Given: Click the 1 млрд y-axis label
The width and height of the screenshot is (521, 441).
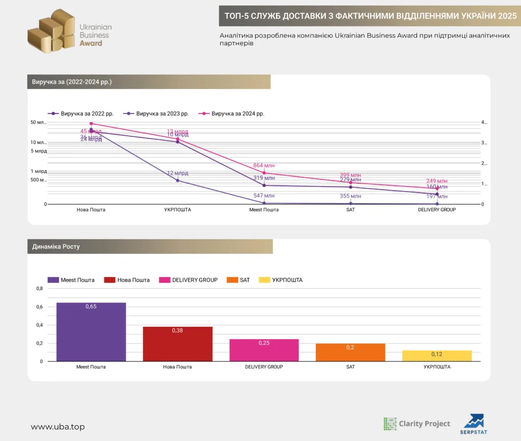Looking at the screenshot, I should (x=39, y=171).
